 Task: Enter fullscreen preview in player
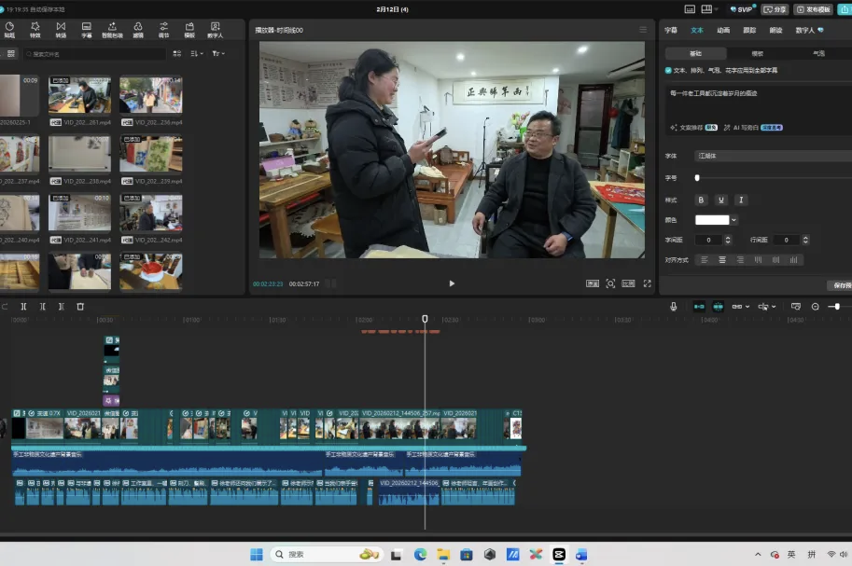pos(646,283)
